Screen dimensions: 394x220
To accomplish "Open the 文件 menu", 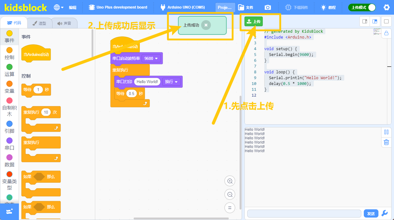I will (x=246, y=7).
